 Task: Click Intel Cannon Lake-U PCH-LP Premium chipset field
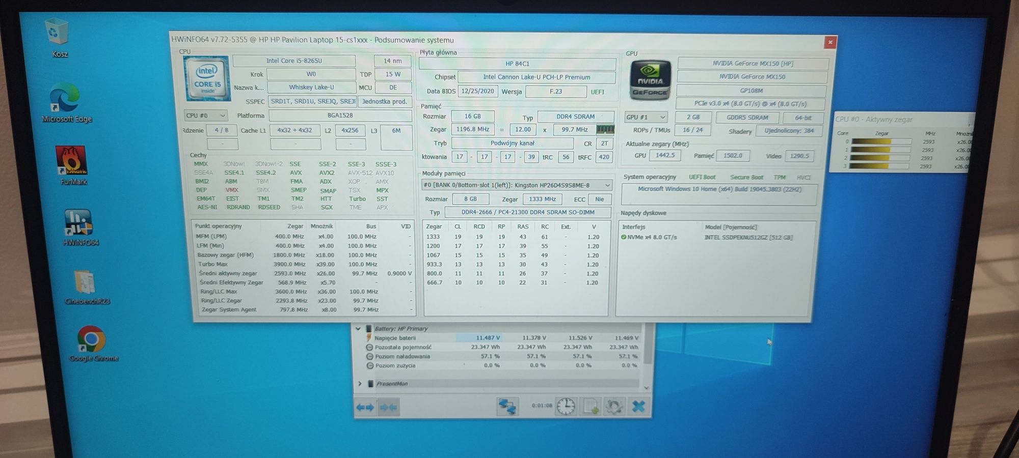(x=537, y=77)
